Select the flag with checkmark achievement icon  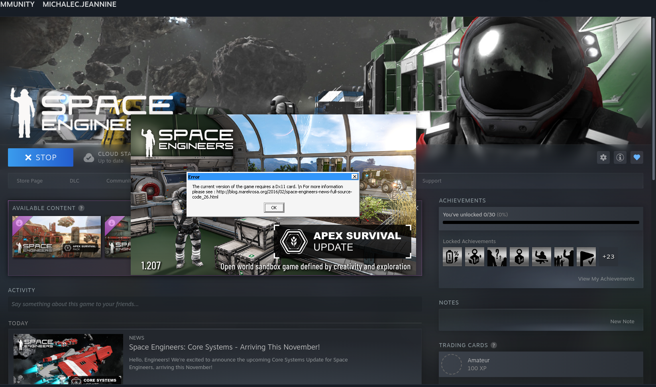tap(586, 257)
